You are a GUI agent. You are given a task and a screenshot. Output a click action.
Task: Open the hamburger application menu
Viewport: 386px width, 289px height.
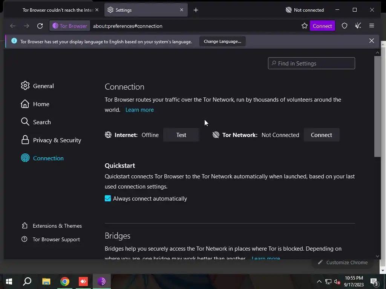coord(372,26)
